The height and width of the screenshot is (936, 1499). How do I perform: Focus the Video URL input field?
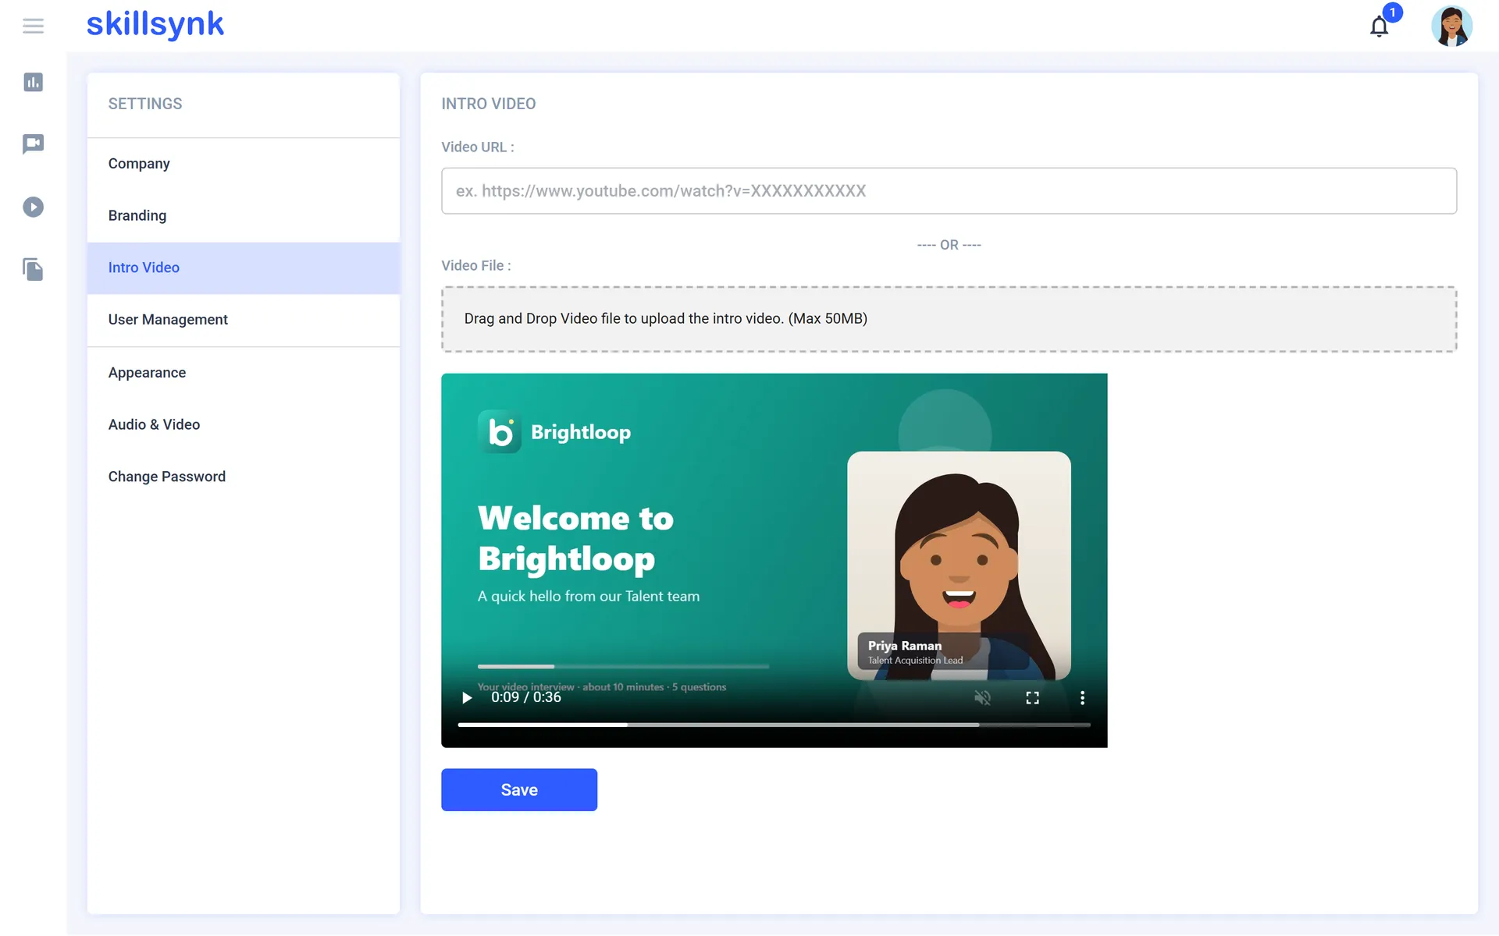click(x=949, y=191)
